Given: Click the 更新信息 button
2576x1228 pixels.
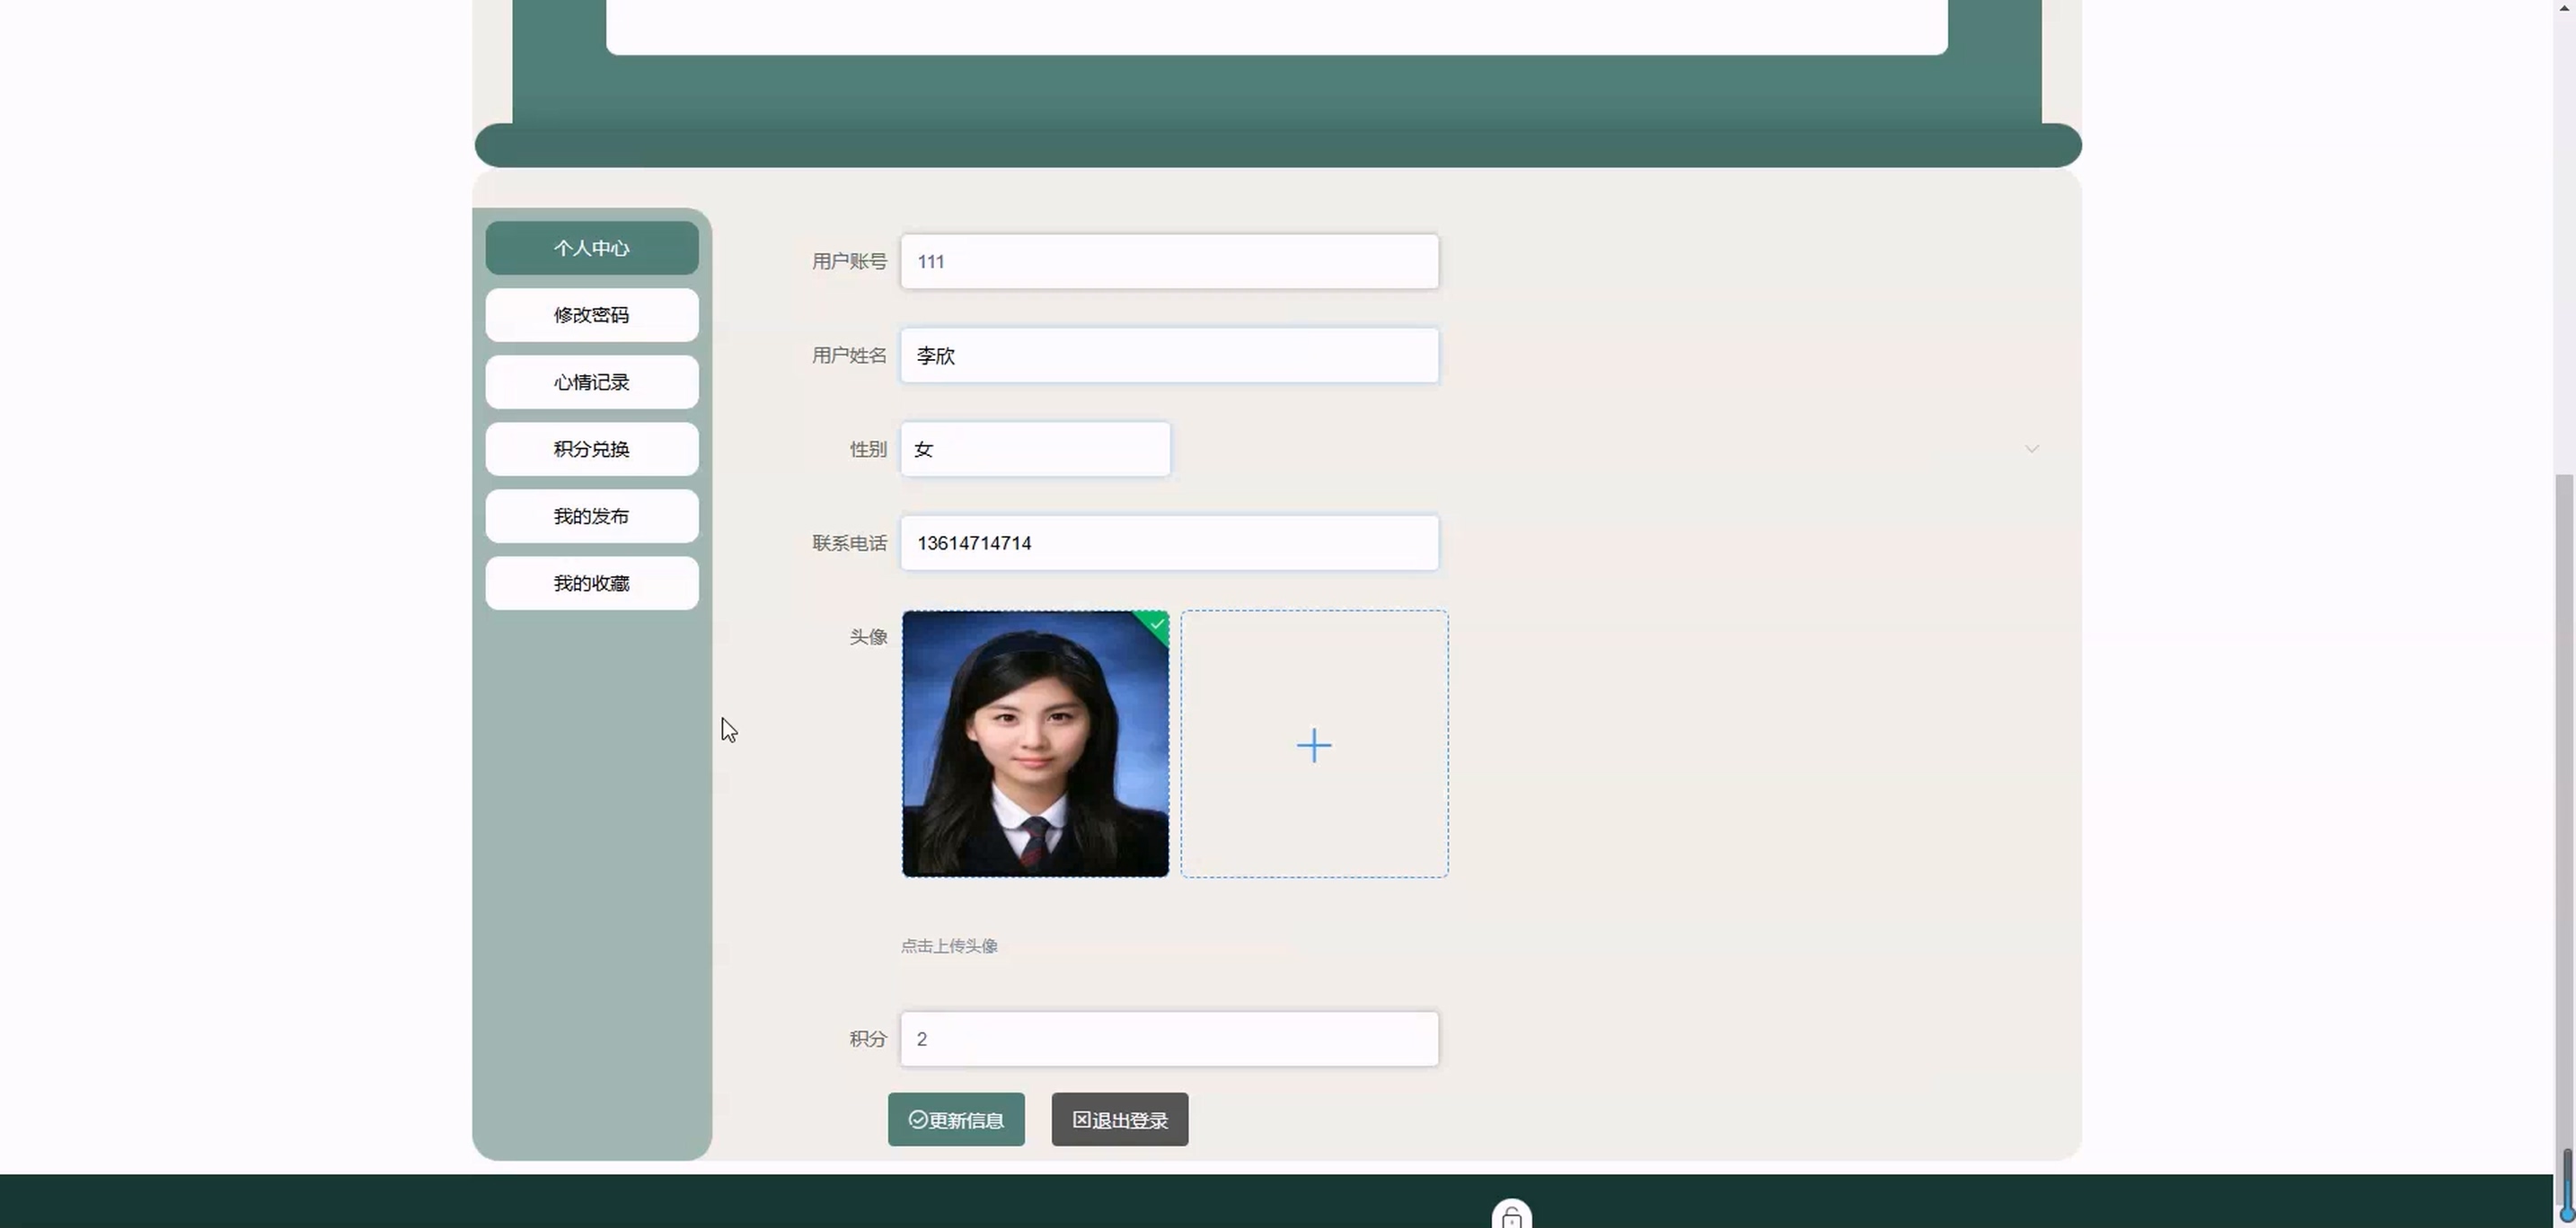Looking at the screenshot, I should (x=955, y=1119).
